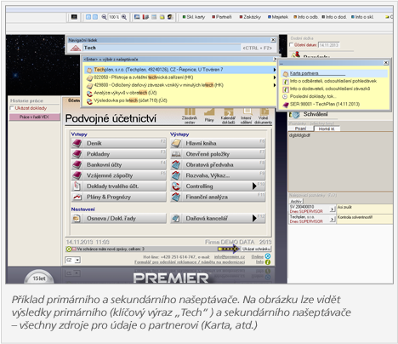The height and width of the screenshot is (344, 398).
Task: Click the Online link
Action: tap(258, 256)
